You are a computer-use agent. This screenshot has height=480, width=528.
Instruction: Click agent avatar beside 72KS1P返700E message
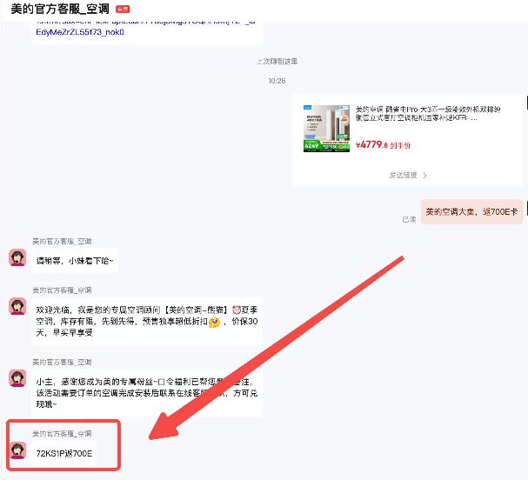click(17, 450)
